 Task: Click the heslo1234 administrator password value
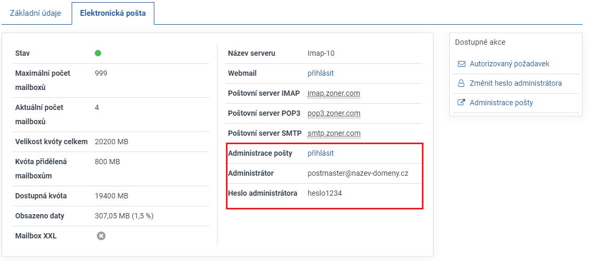(324, 193)
